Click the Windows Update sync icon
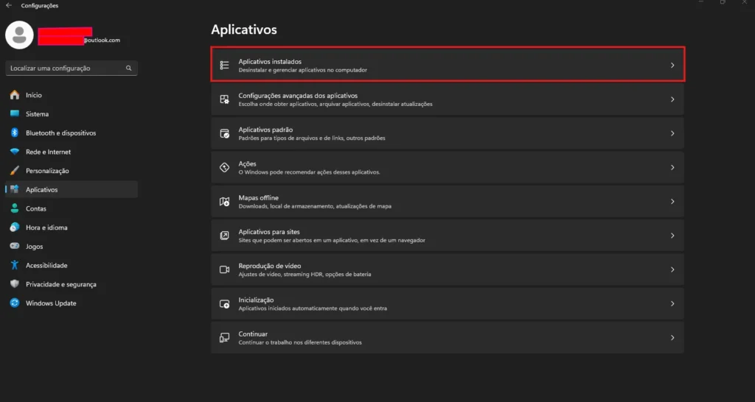Screen dimensions: 755x402 pos(15,303)
